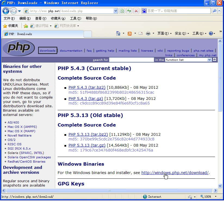
Task: Click the orange RSS feeds icon
Action: coord(130,33)
